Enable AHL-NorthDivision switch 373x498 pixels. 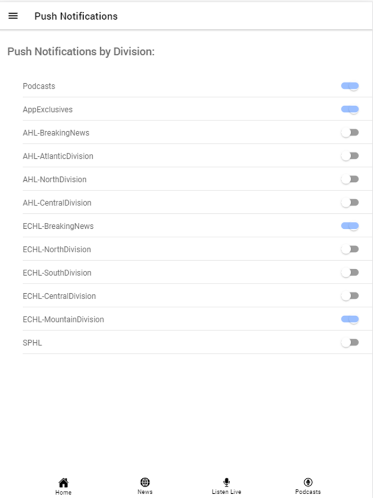350,180
